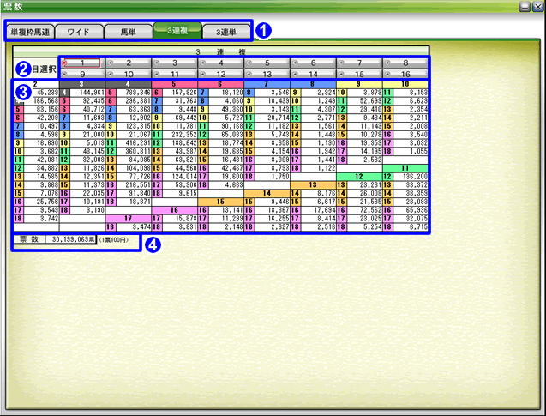
Task: Minimize the 票数 window
Action: click(525, 7)
